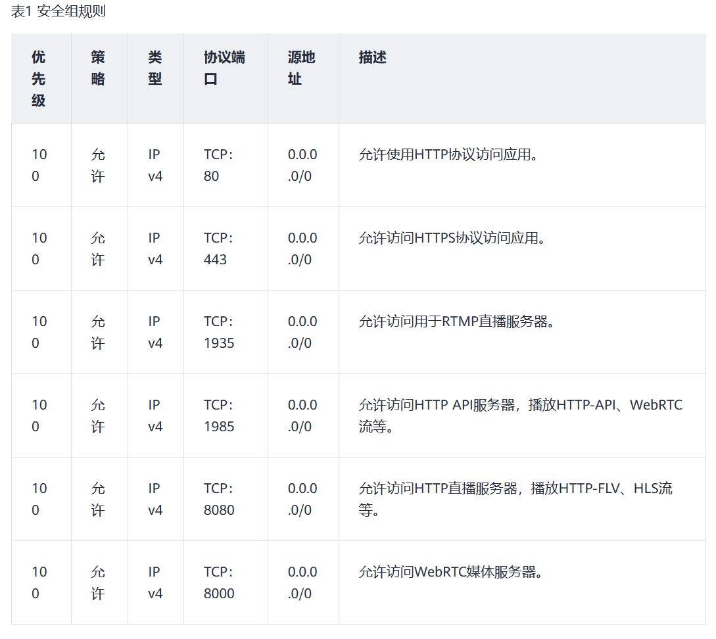Screen dimensions: 716x639
Task: Click the 描述 column header
Action: click(372, 58)
